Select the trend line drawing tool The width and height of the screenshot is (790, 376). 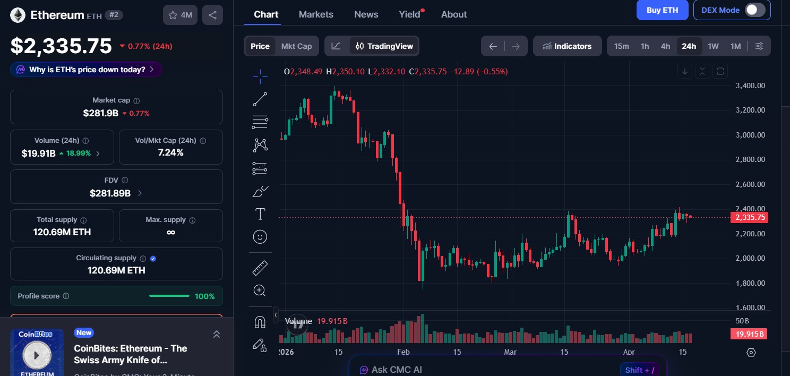pyautogui.click(x=260, y=99)
